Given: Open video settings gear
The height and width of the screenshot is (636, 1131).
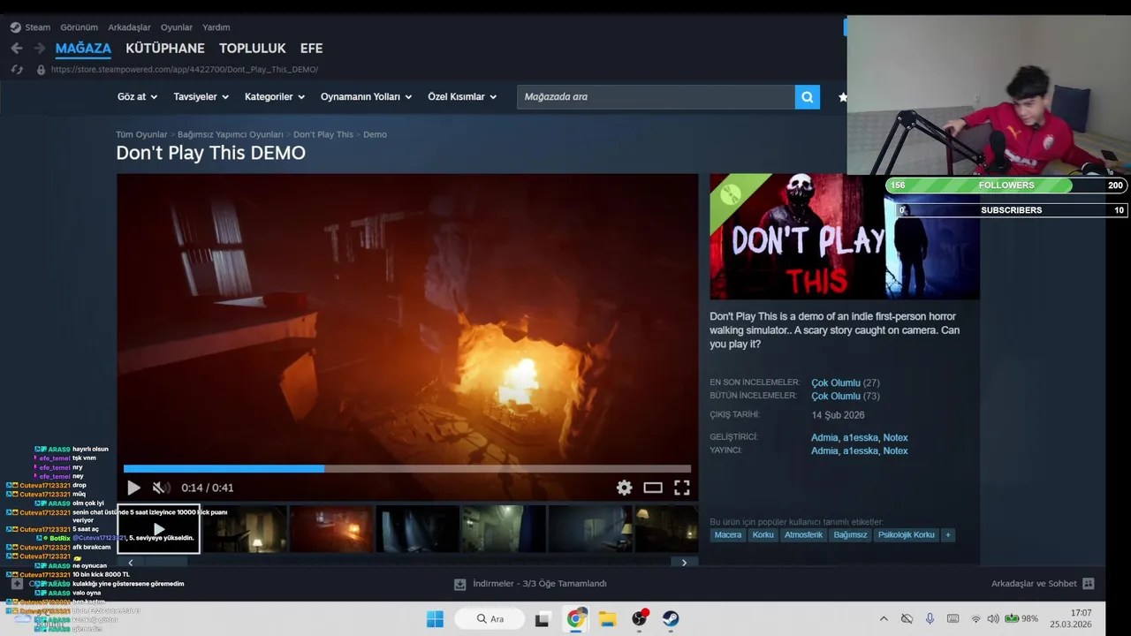Looking at the screenshot, I should coord(624,488).
